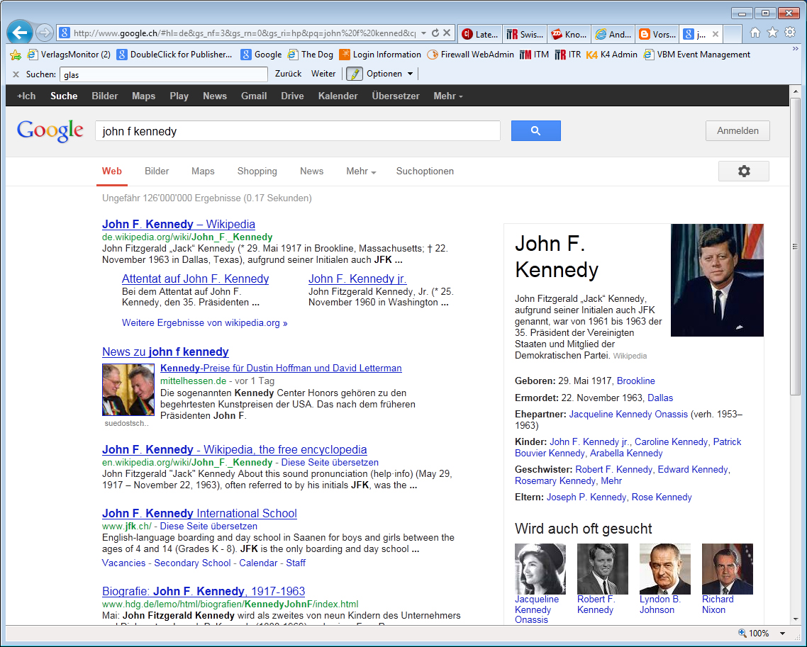This screenshot has width=807, height=647.
Task: Open Gmail from the Google bar
Action: 254,96
